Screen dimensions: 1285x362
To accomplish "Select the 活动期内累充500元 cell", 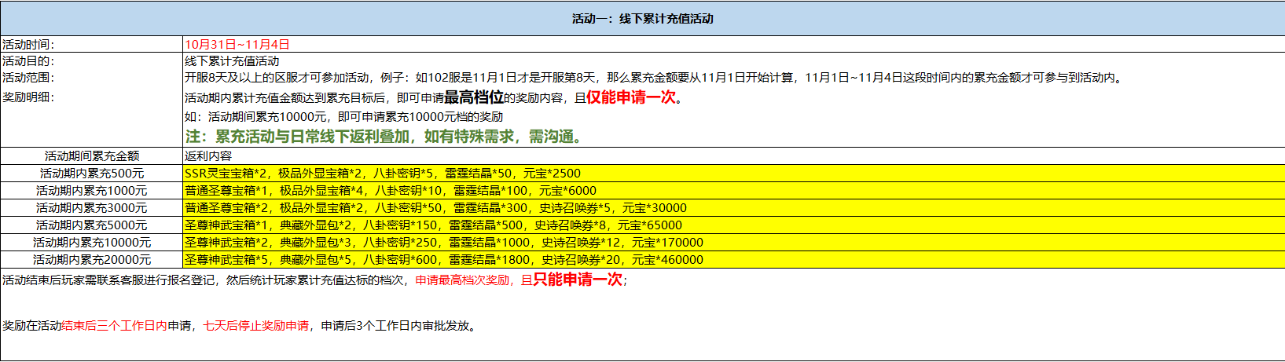I will tap(91, 174).
